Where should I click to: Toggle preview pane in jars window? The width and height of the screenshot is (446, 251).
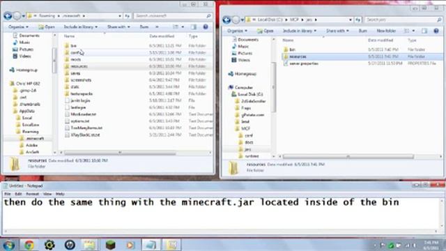click(424, 31)
